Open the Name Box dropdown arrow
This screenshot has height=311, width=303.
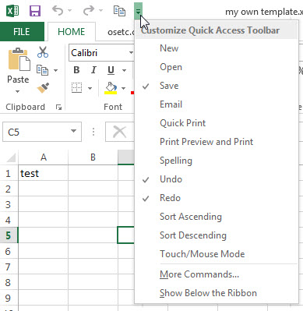pos(74,132)
